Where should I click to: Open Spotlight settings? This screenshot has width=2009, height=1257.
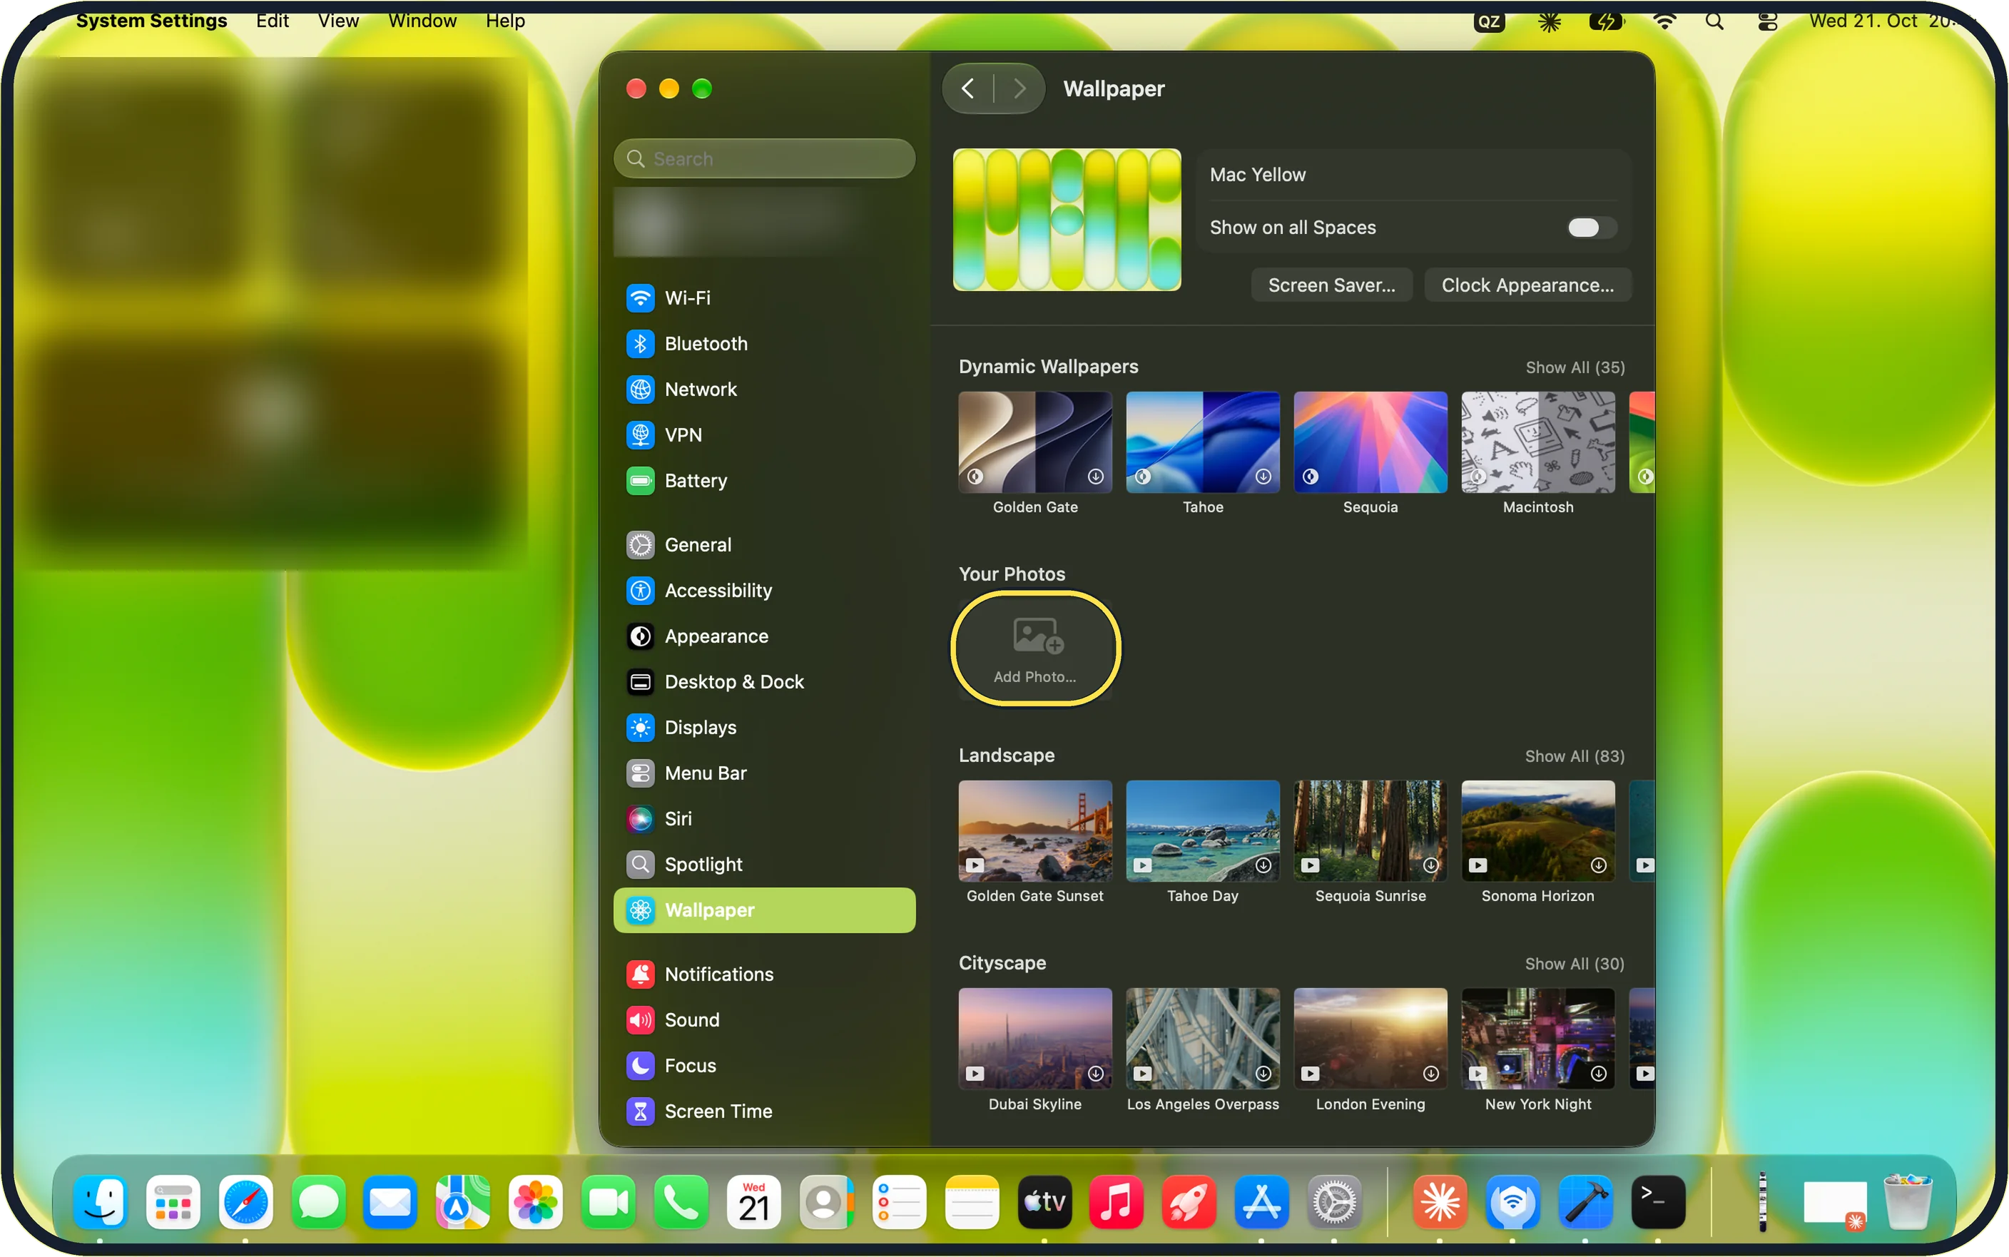(x=764, y=865)
